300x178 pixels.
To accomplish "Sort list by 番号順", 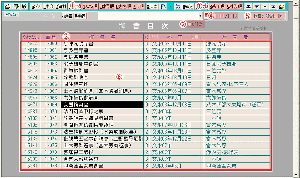I will [x=107, y=7].
